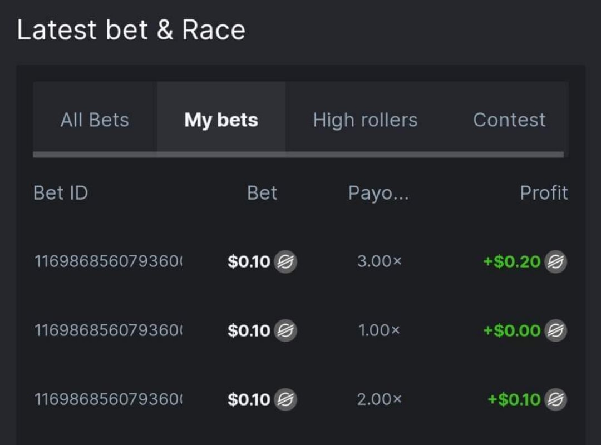Tap the bet coin icon in the 2.00× row
601x445 pixels.
point(285,399)
